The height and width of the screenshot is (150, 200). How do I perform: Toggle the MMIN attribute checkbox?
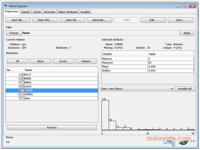pos(22,79)
